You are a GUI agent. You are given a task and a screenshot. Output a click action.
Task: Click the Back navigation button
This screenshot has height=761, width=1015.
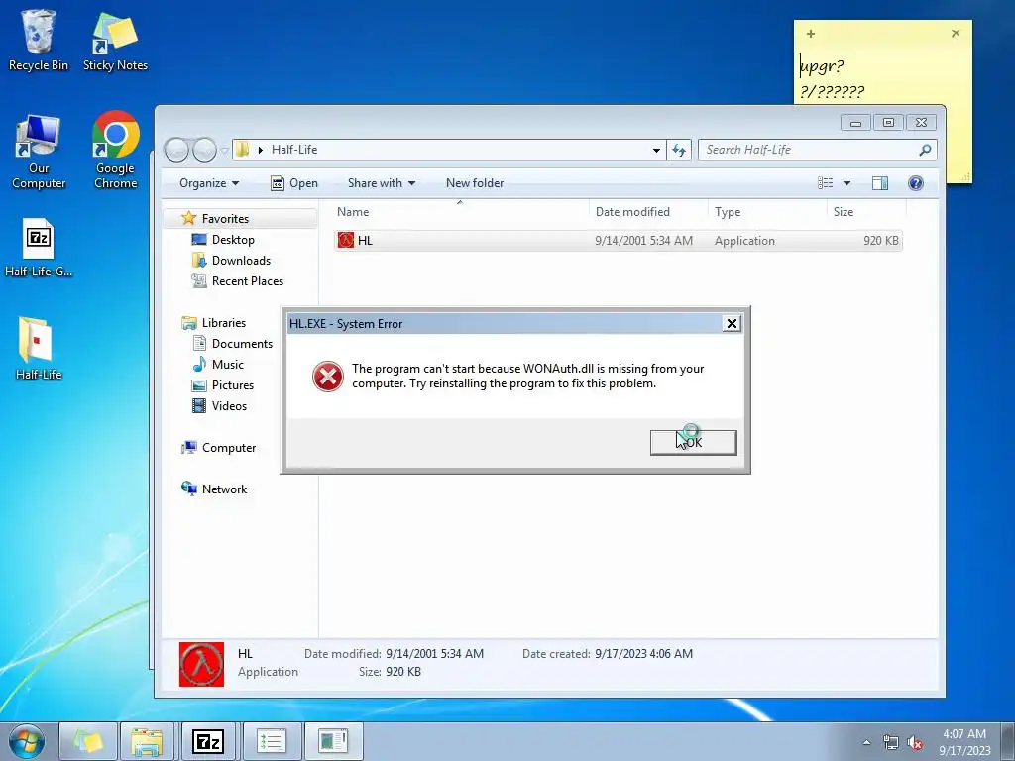176,151
